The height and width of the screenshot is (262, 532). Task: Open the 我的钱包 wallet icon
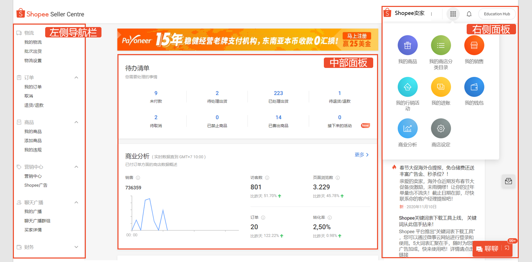pyautogui.click(x=474, y=87)
